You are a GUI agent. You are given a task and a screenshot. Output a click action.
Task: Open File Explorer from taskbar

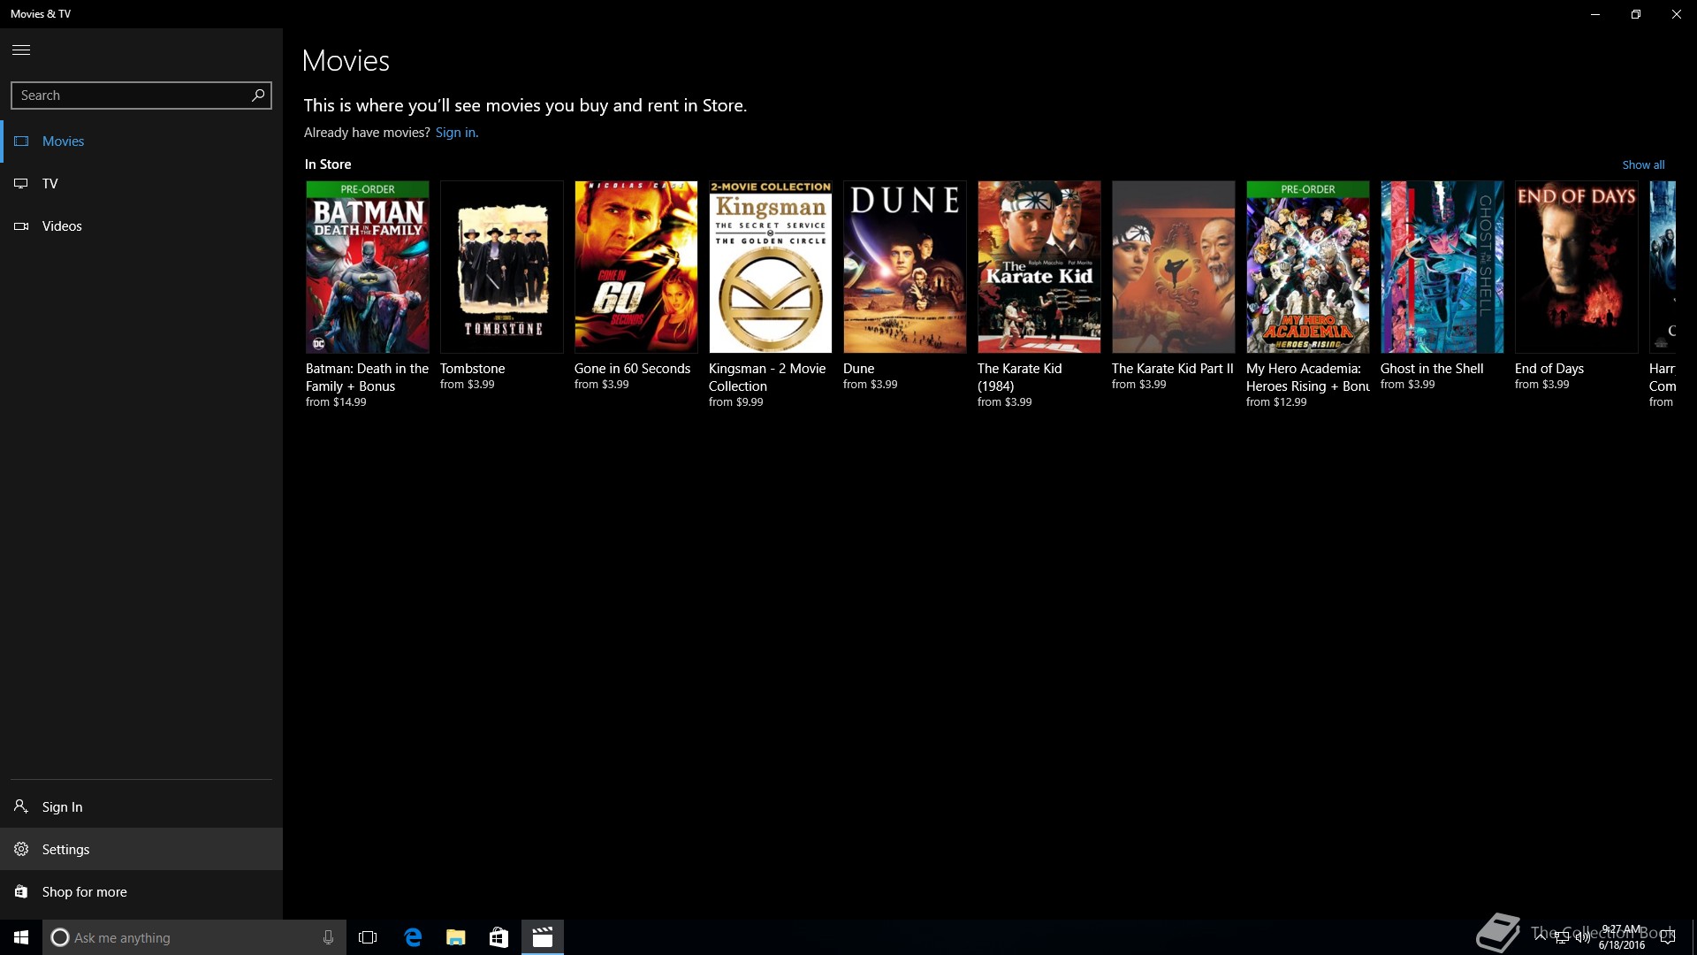(455, 937)
